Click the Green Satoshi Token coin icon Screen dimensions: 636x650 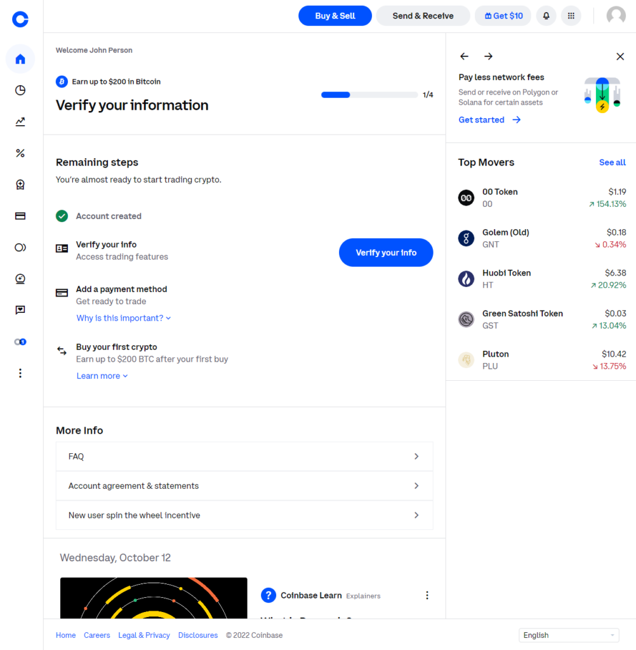tap(466, 320)
